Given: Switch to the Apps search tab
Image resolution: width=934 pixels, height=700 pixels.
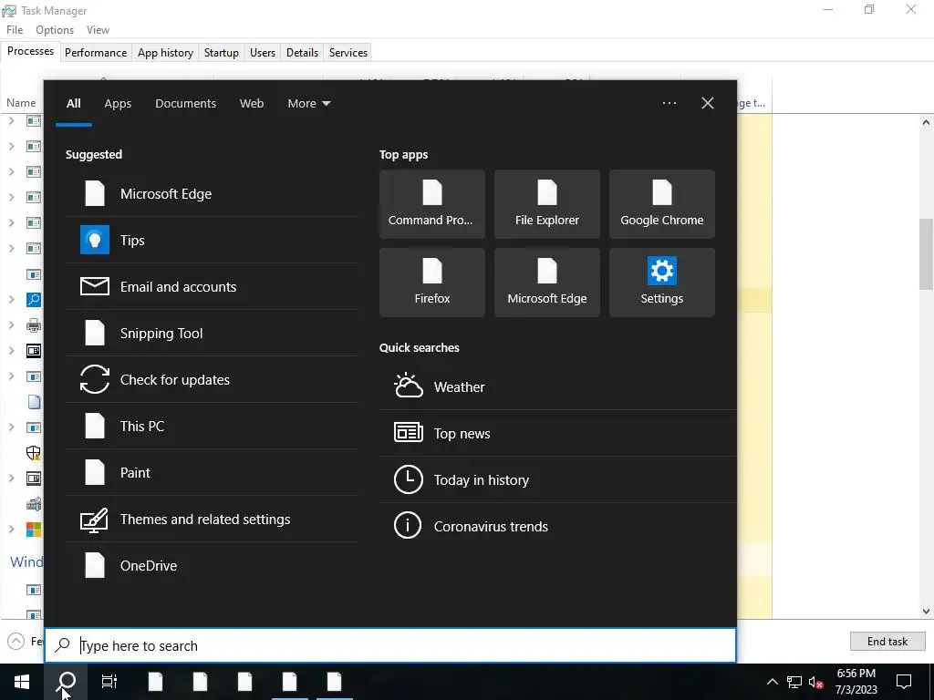Looking at the screenshot, I should point(118,104).
